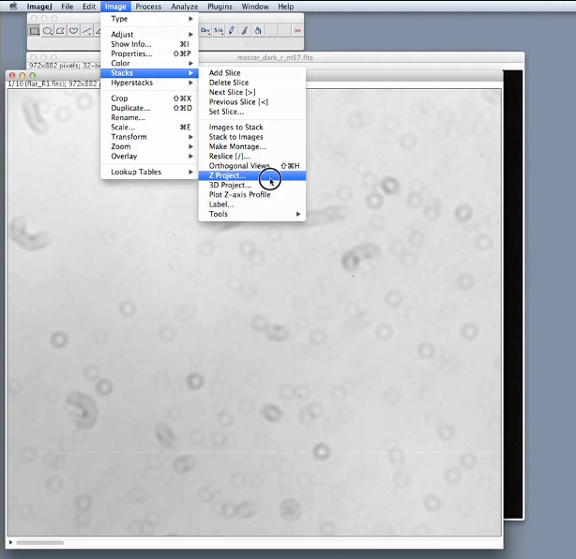Open the File menu
This screenshot has height=559, width=576.
click(68, 7)
